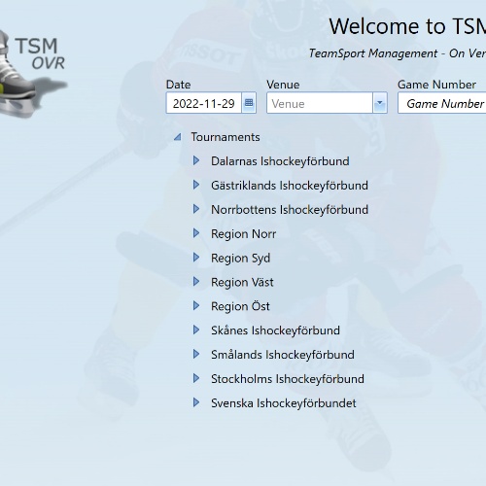486x486 pixels.
Task: Expand the Region Norr node arrow
Action: coord(196,233)
